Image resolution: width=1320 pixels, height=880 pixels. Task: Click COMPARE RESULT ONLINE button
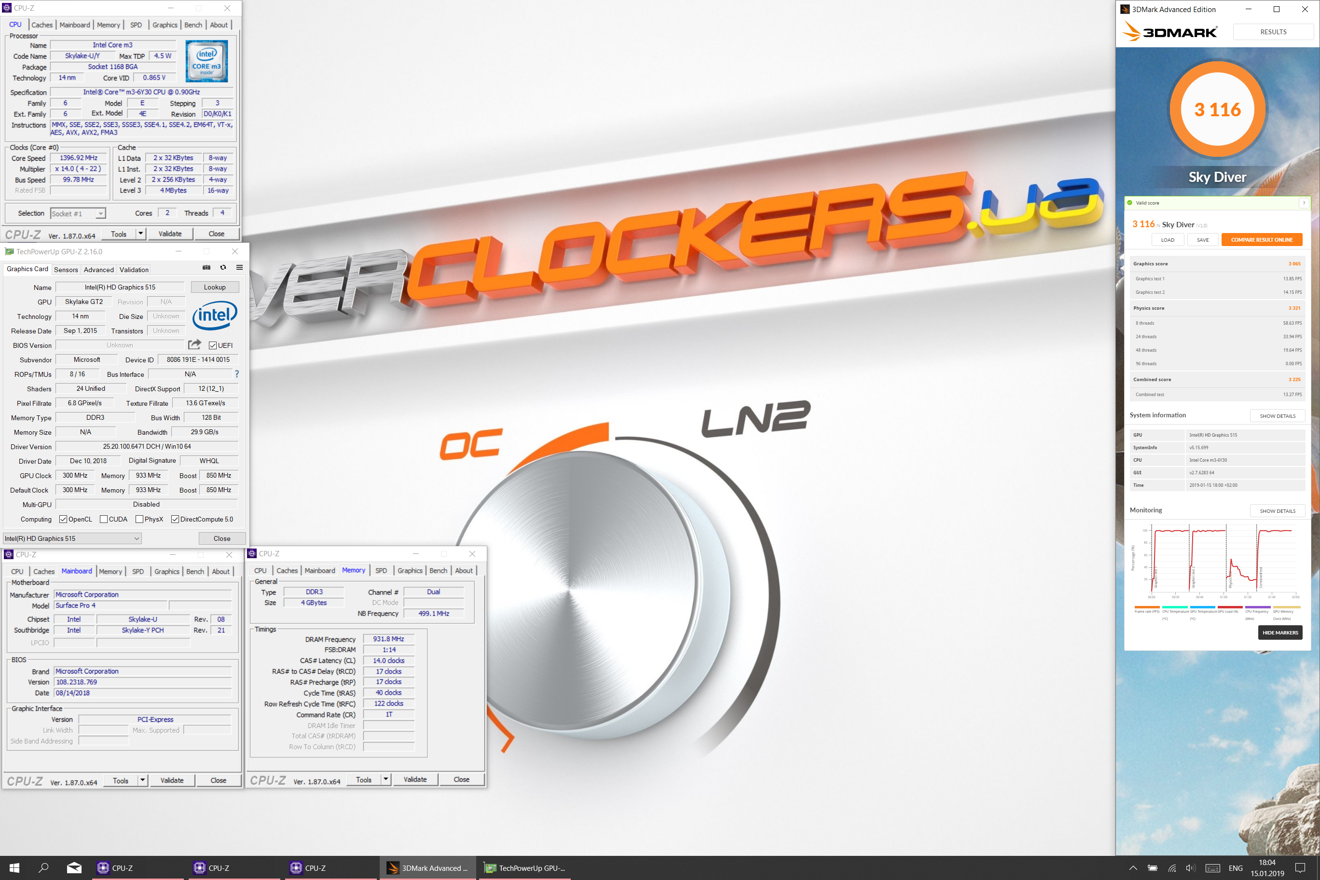[1262, 240]
